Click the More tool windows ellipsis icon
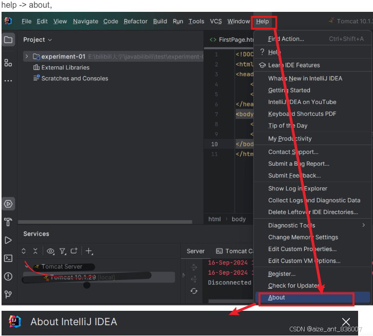The width and height of the screenshot is (373, 336). tap(8, 81)
